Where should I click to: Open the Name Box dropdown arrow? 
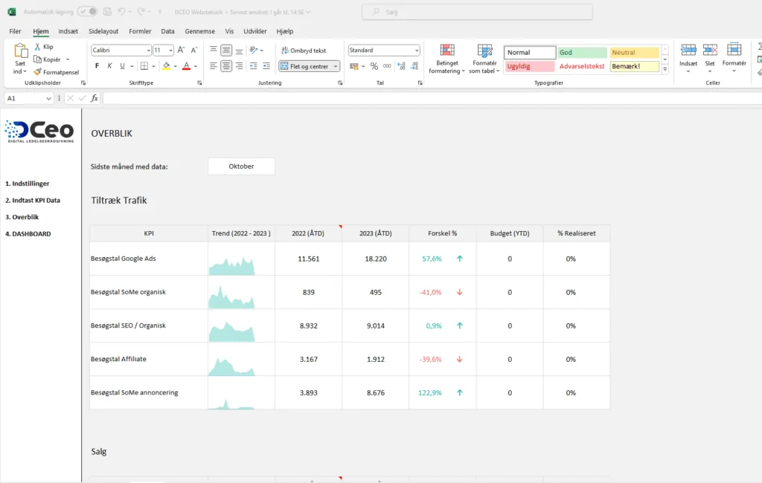pyautogui.click(x=48, y=98)
